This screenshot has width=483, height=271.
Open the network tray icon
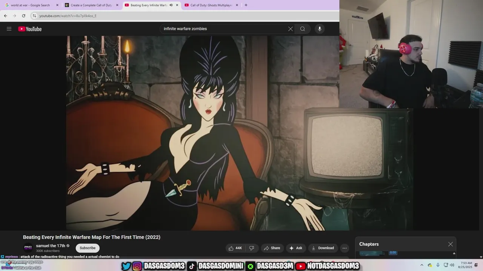click(x=446, y=265)
